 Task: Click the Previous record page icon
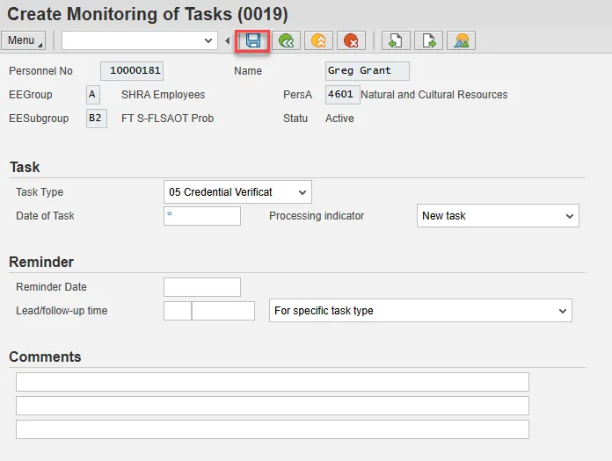click(x=396, y=40)
